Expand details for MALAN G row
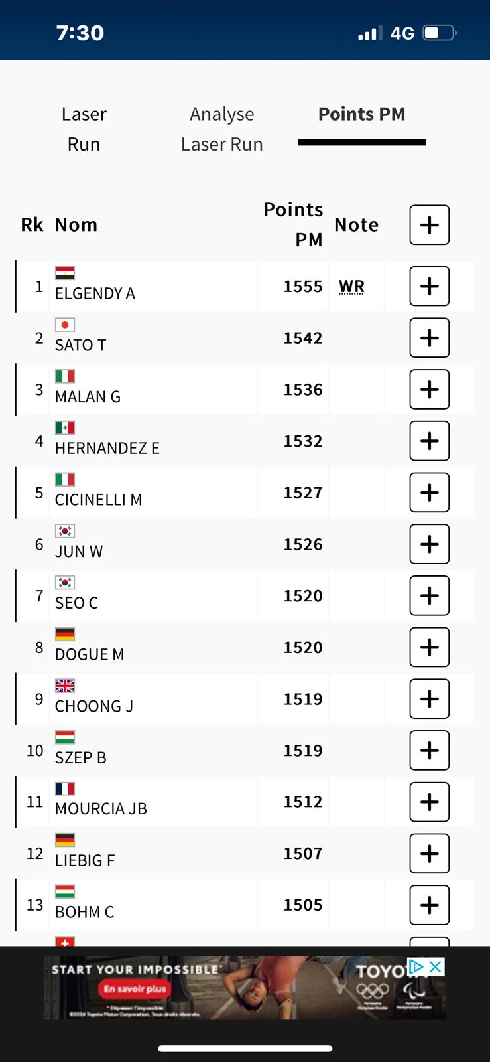490x1062 pixels. click(x=429, y=390)
